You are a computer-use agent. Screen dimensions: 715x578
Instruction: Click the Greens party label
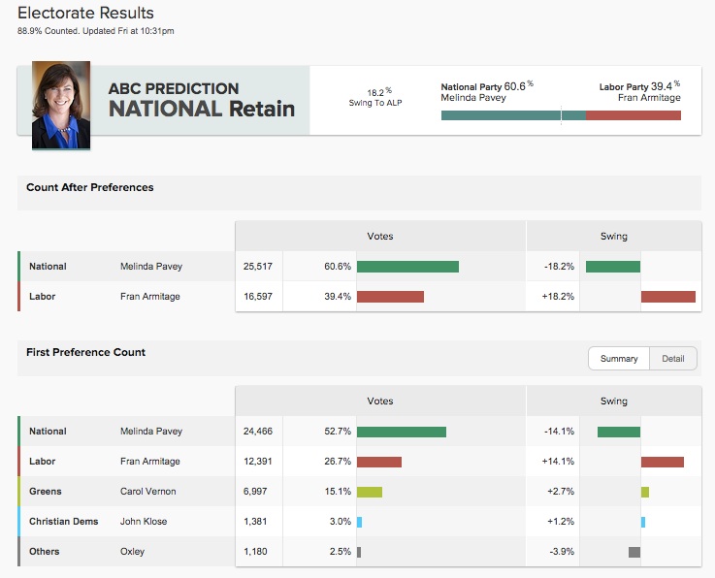pos(46,492)
